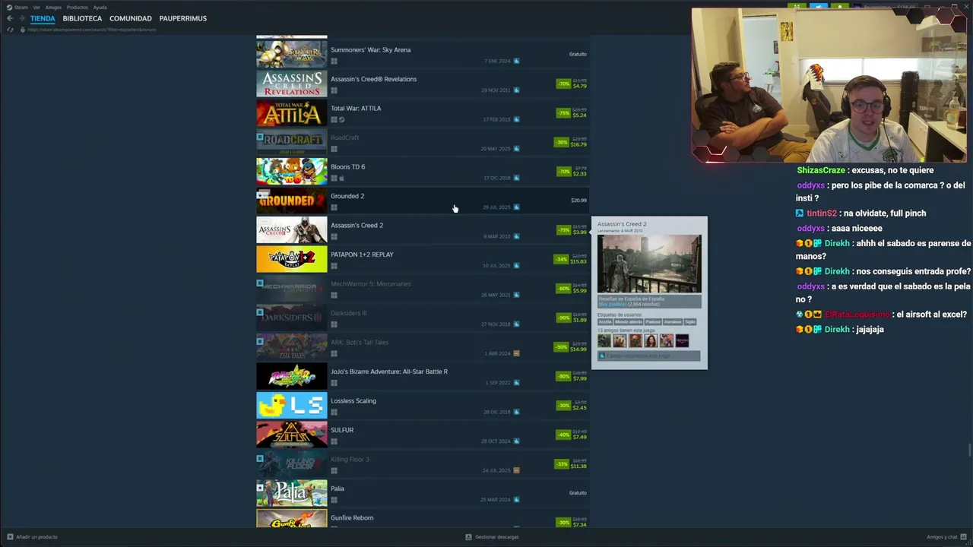Viewport: 973px width, 547px height.
Task: Click the Windows platform icon under Lossless Scaling
Action: tap(334, 413)
